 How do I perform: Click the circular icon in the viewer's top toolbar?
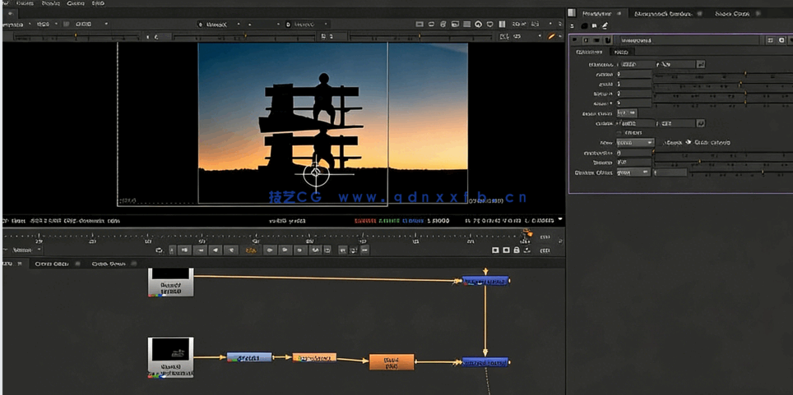click(478, 25)
